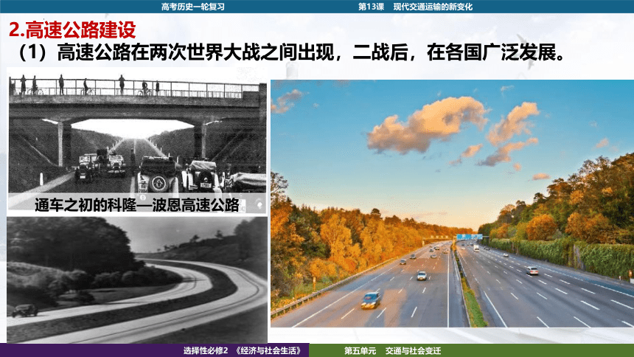This screenshot has width=634, height=357.
Task: Click the footer text '选择性必修2《经济与社会生活》'
Action: (243, 350)
